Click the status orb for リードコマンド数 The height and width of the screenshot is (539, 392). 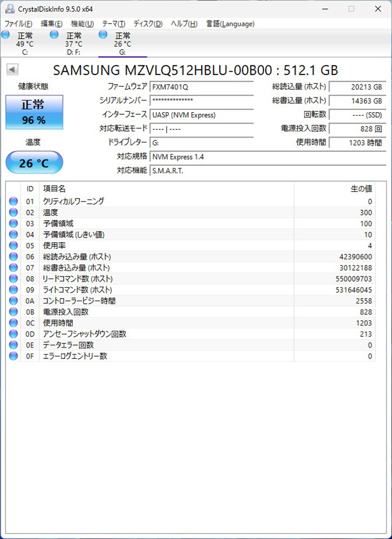click(13, 279)
